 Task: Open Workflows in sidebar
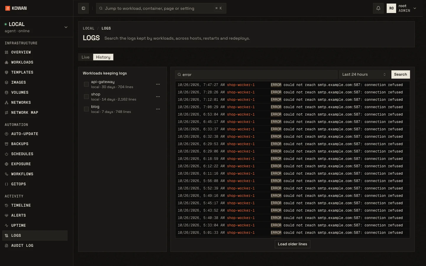point(35,174)
